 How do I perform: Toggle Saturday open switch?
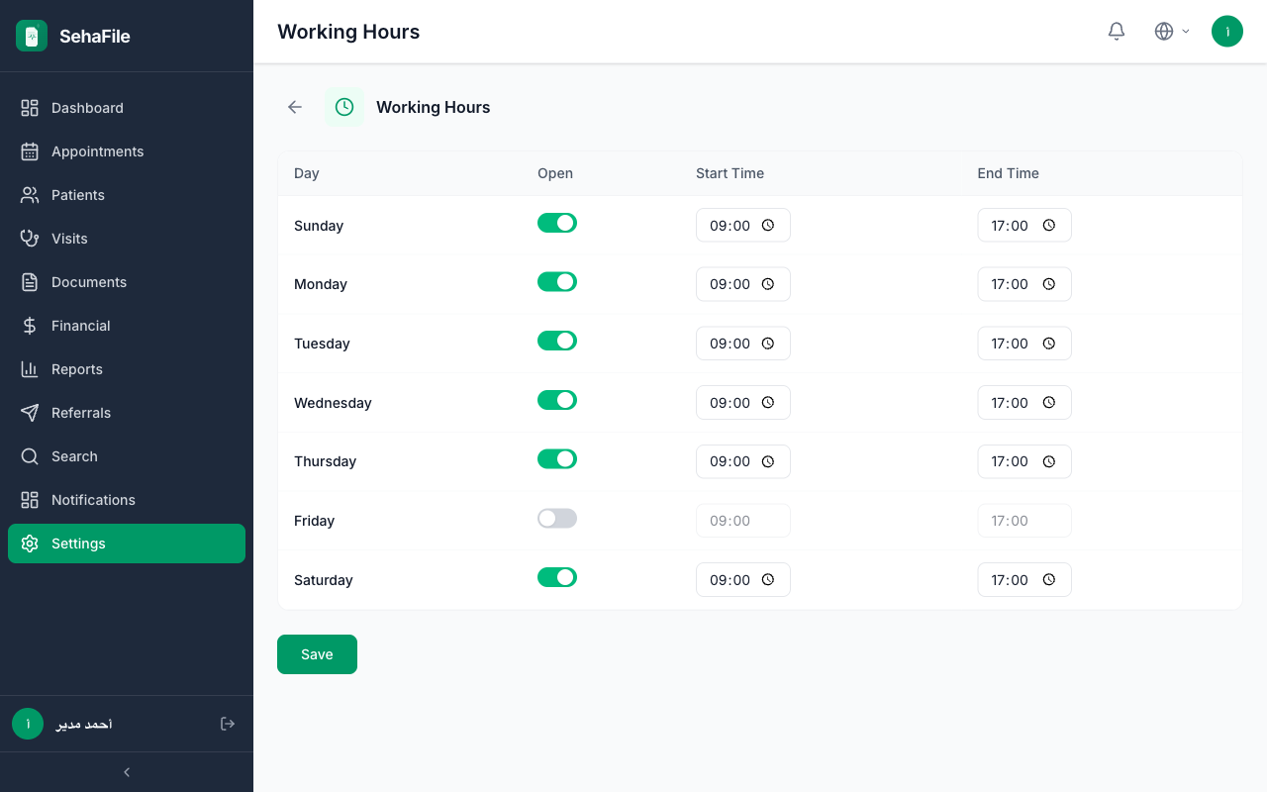[557, 577]
